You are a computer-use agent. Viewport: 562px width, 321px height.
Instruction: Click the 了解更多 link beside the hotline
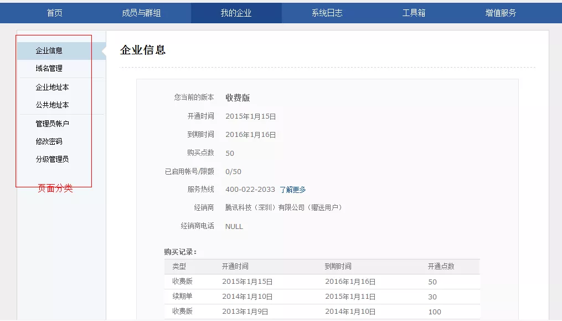[292, 190]
